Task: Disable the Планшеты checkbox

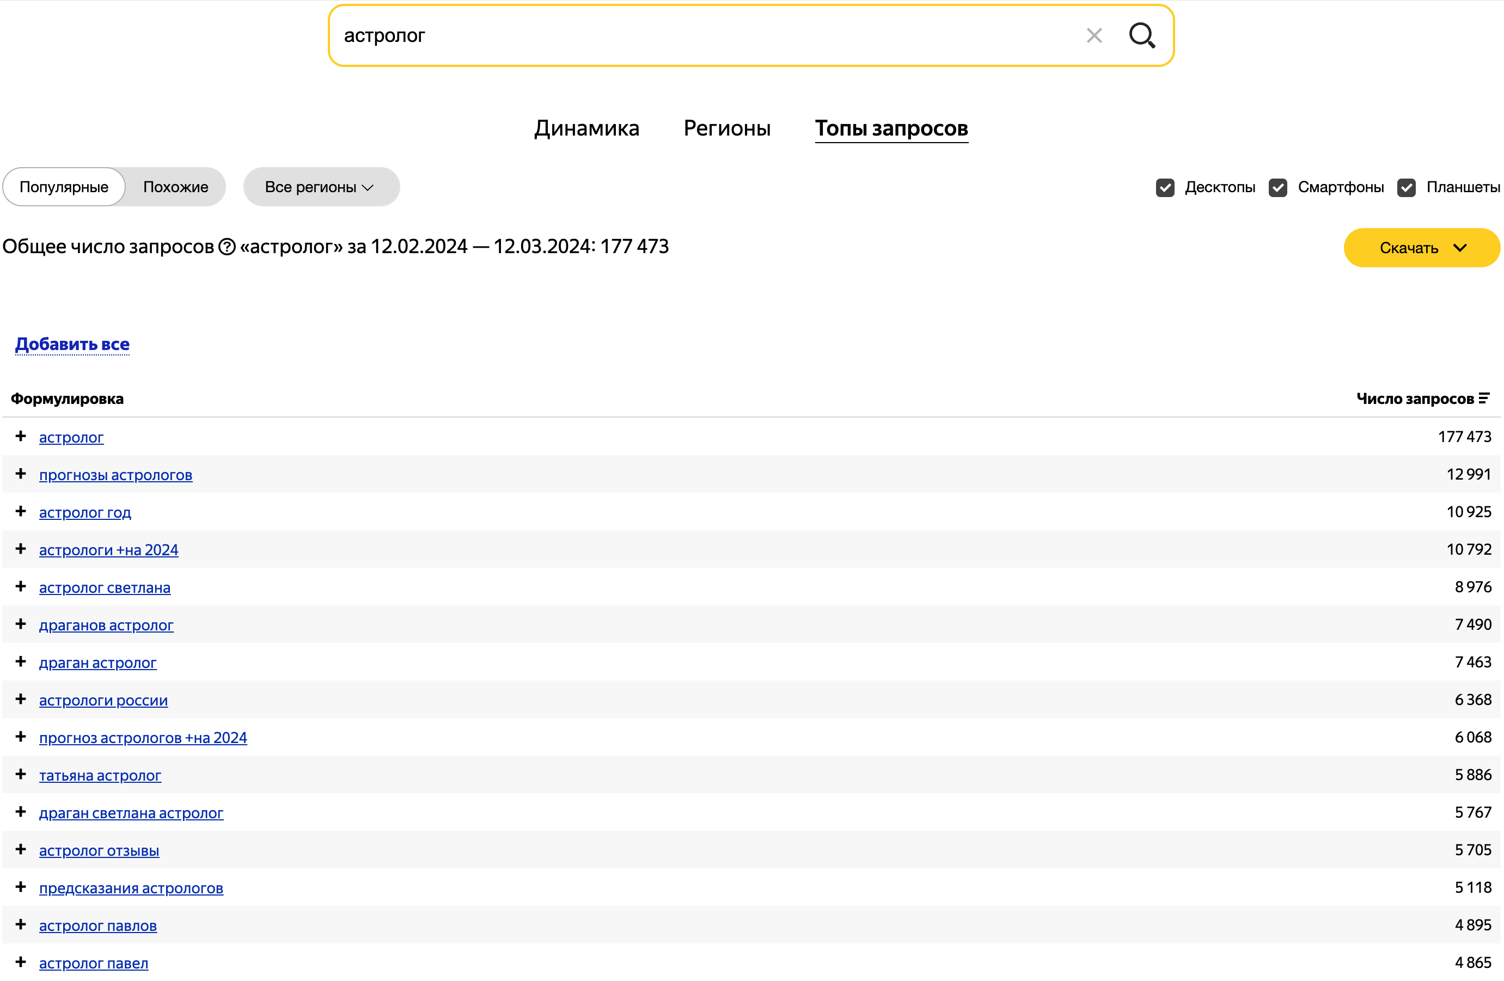Action: 1406,187
